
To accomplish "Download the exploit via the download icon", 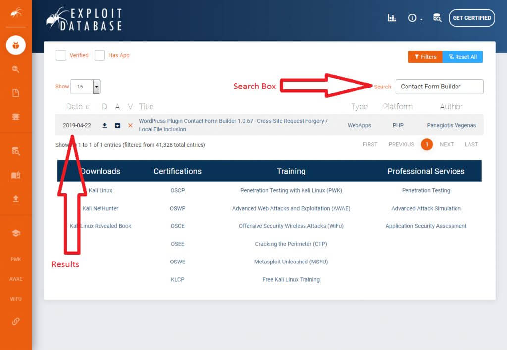I will pyautogui.click(x=105, y=125).
